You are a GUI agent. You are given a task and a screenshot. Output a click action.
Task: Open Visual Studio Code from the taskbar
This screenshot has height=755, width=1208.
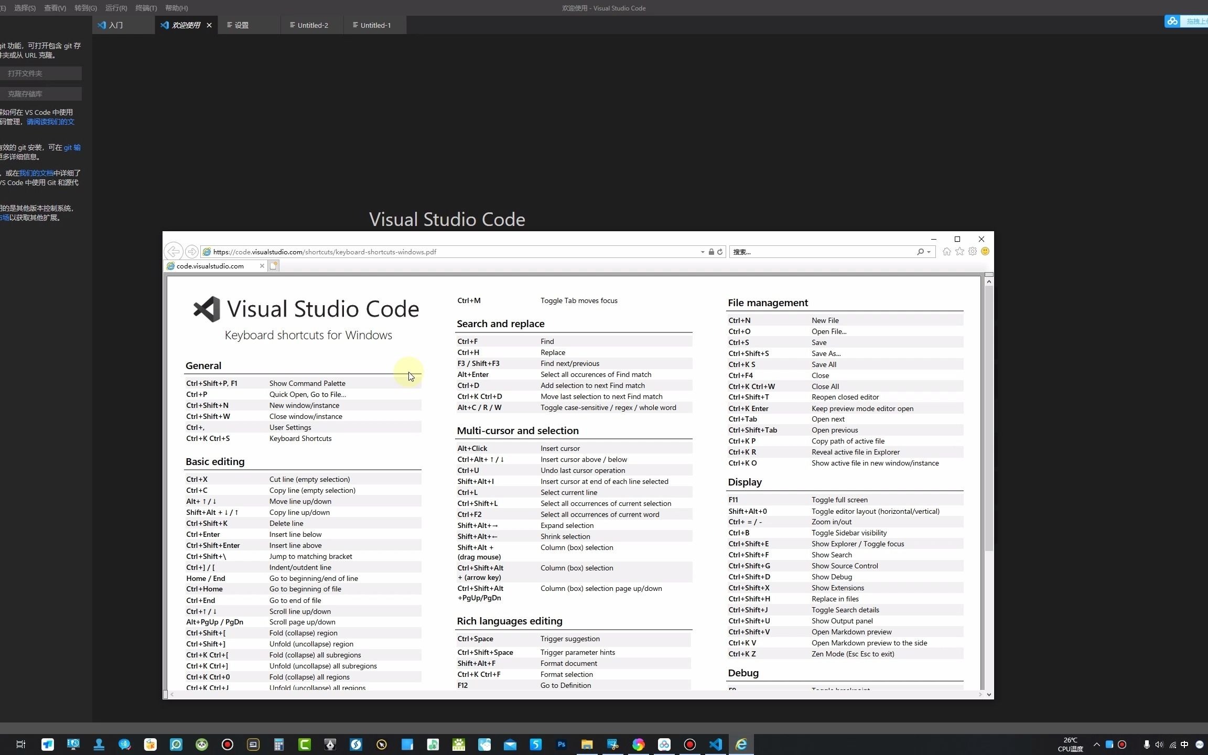[x=716, y=745]
